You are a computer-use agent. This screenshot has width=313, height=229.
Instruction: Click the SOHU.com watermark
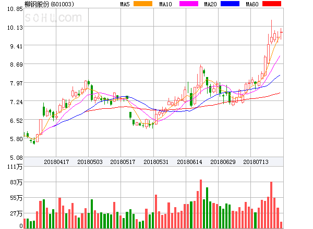click(x=53, y=18)
